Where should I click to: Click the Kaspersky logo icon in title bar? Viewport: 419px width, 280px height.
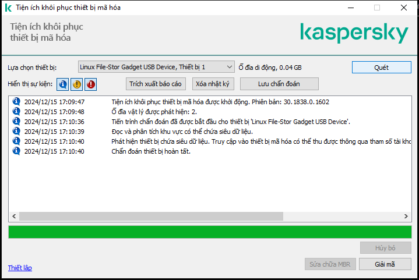point(8,8)
